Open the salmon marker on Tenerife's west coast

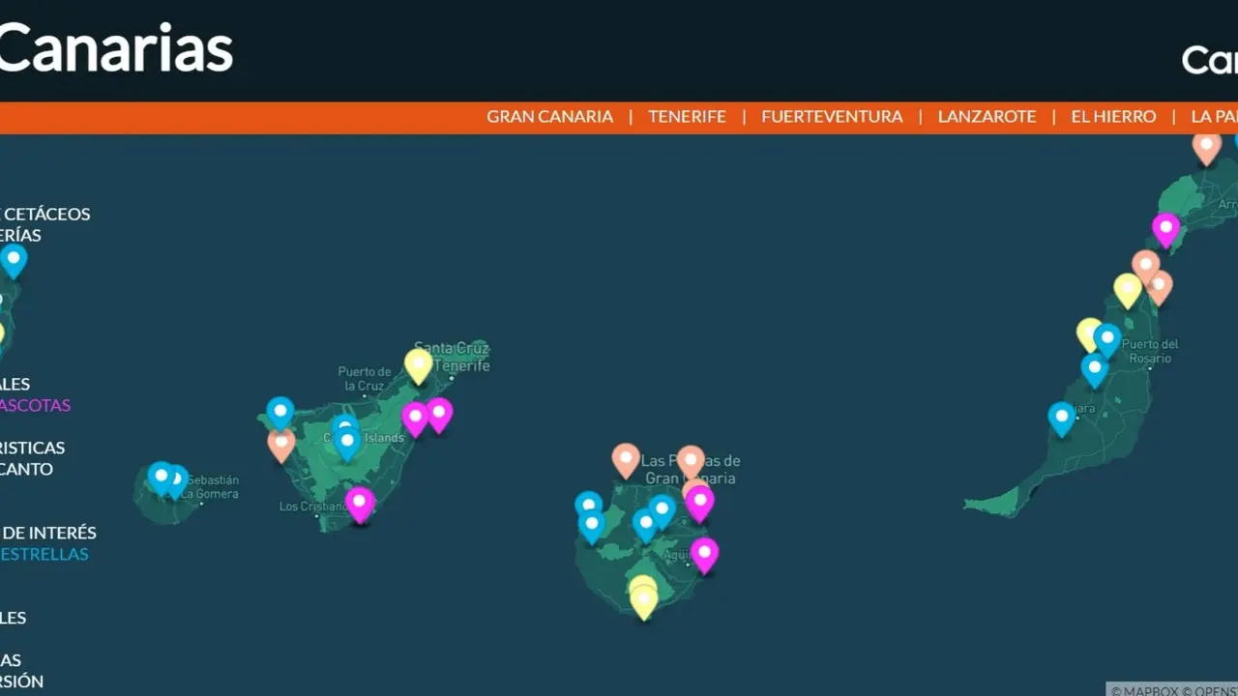tap(281, 444)
